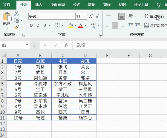Toggle Bold formatting
The width and height of the screenshot is (167, 138).
[31, 25]
